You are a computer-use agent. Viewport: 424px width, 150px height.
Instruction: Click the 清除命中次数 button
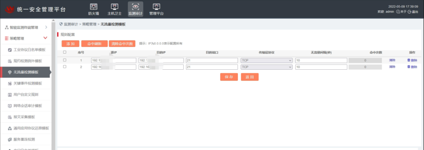click(x=122, y=44)
